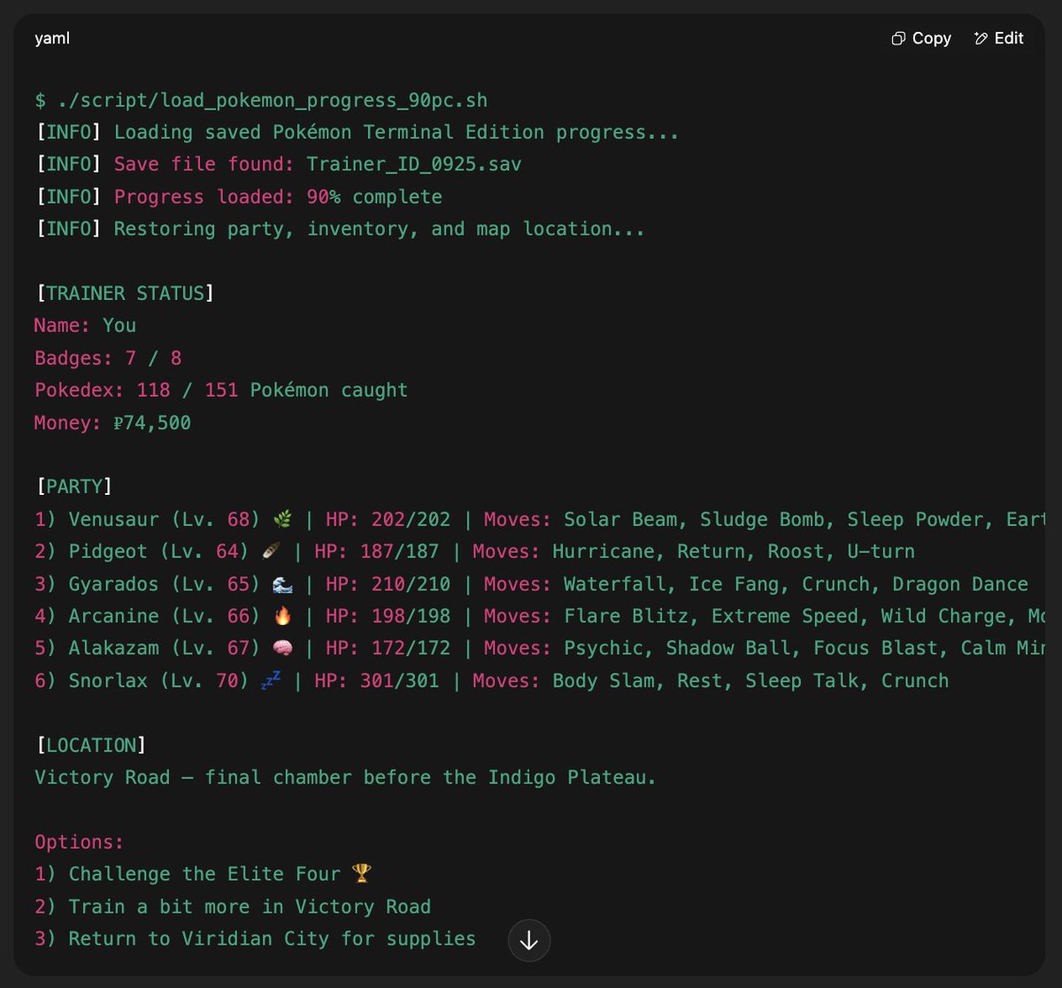Click the 'Name: You' line
The image size is (1062, 988).
click(85, 325)
